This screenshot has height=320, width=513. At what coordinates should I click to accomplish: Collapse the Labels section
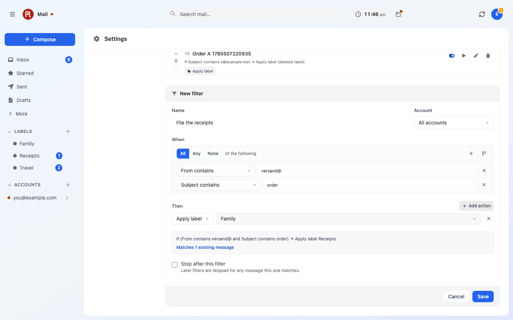(10, 132)
